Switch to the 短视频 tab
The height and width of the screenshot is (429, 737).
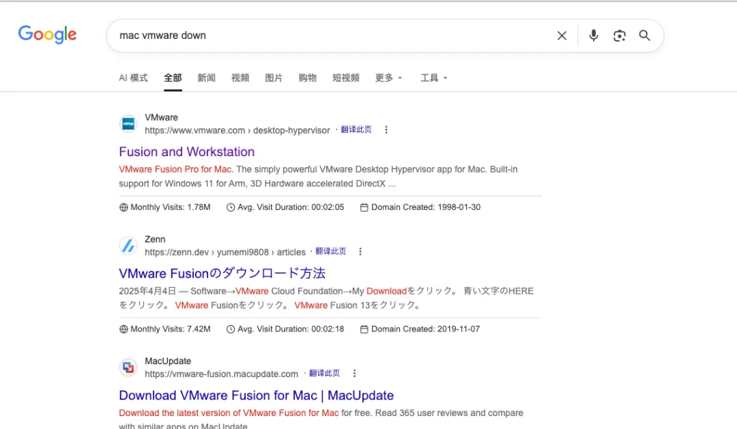click(346, 78)
